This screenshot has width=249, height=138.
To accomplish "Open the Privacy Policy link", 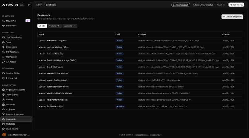I will point(156,135).
